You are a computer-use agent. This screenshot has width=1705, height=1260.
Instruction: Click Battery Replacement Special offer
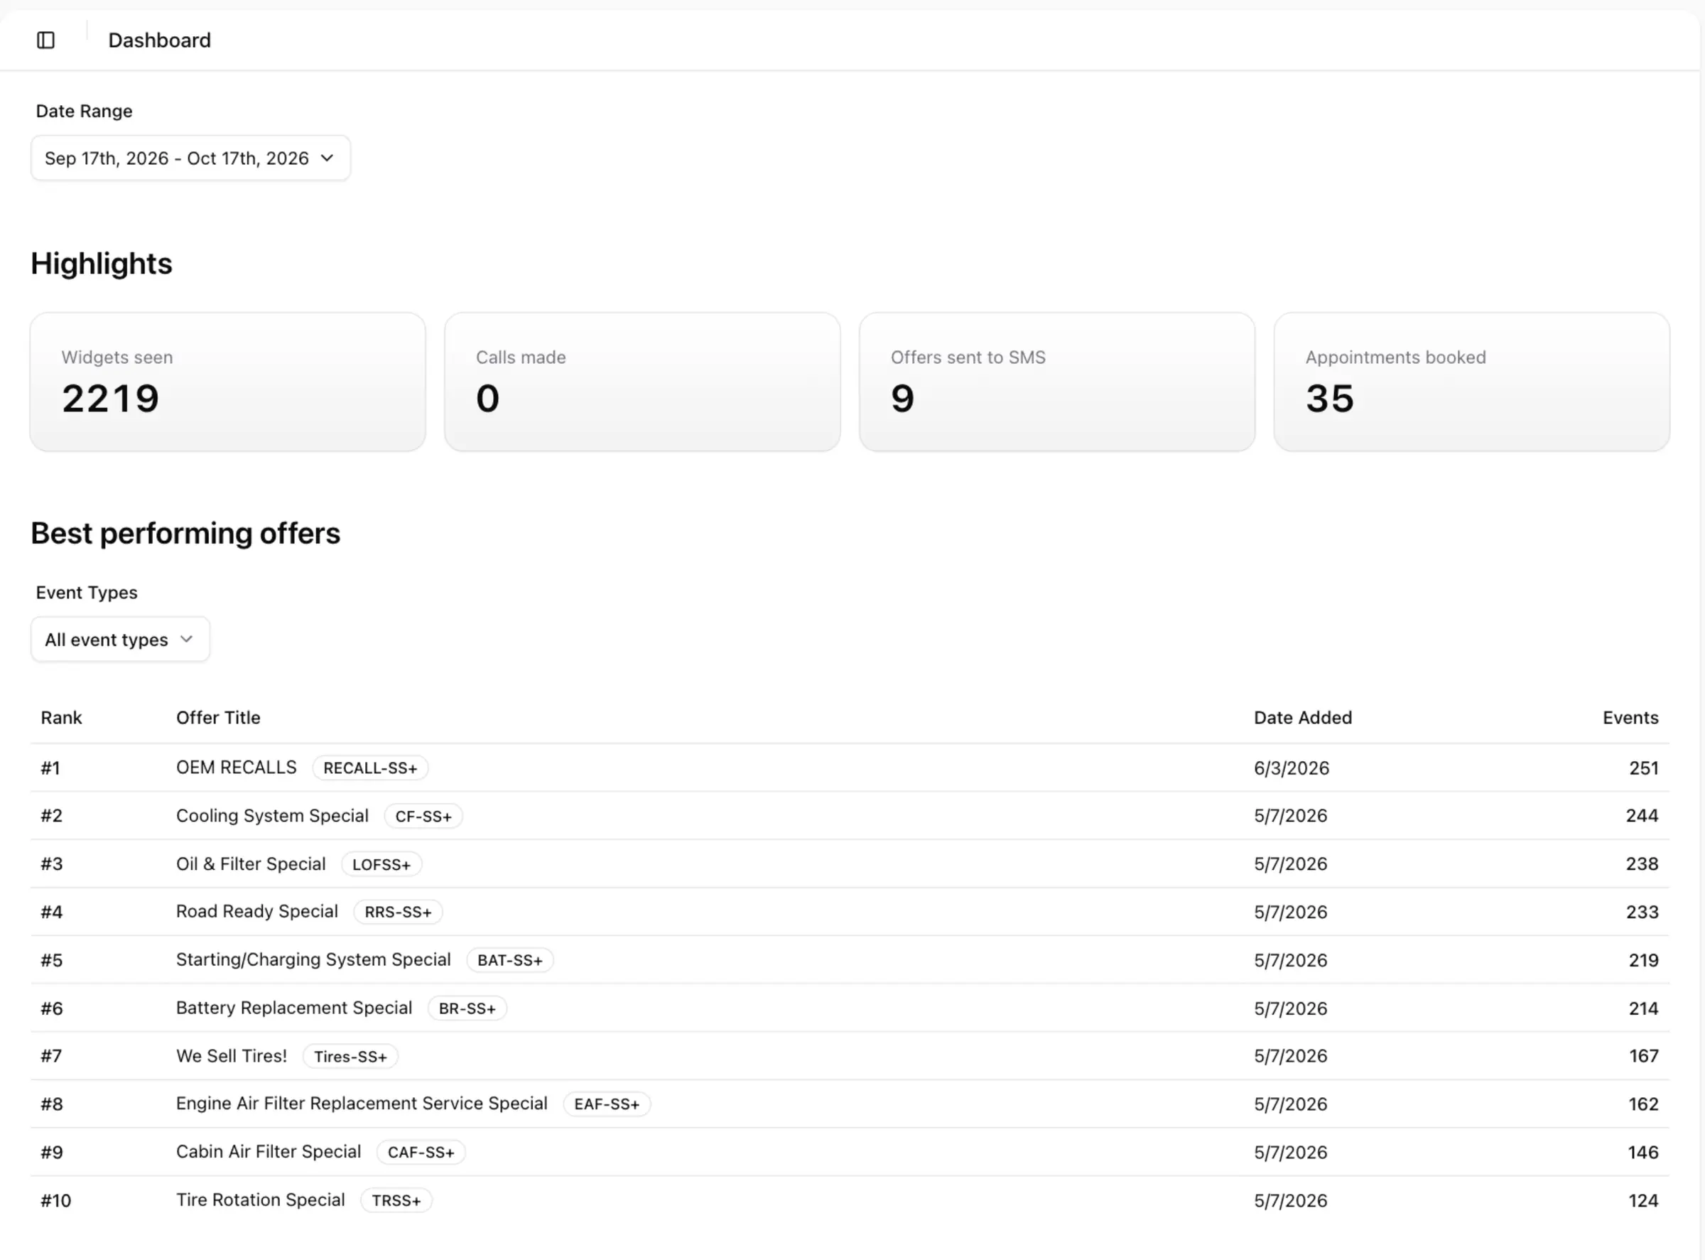tap(294, 1008)
